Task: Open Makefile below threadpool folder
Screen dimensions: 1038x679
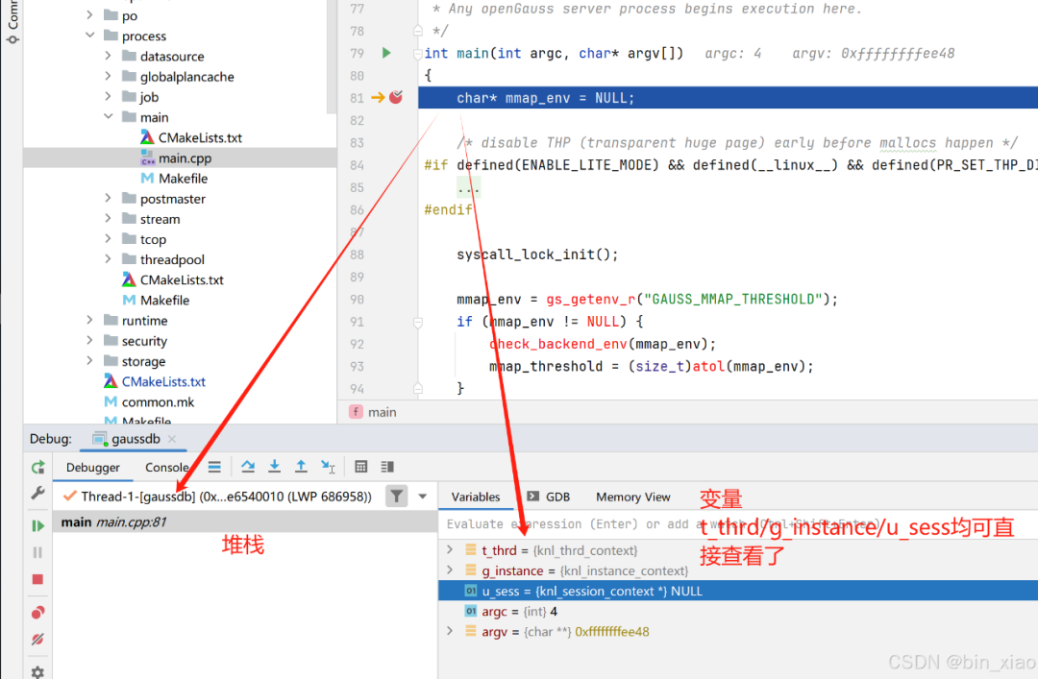Action: 164,301
